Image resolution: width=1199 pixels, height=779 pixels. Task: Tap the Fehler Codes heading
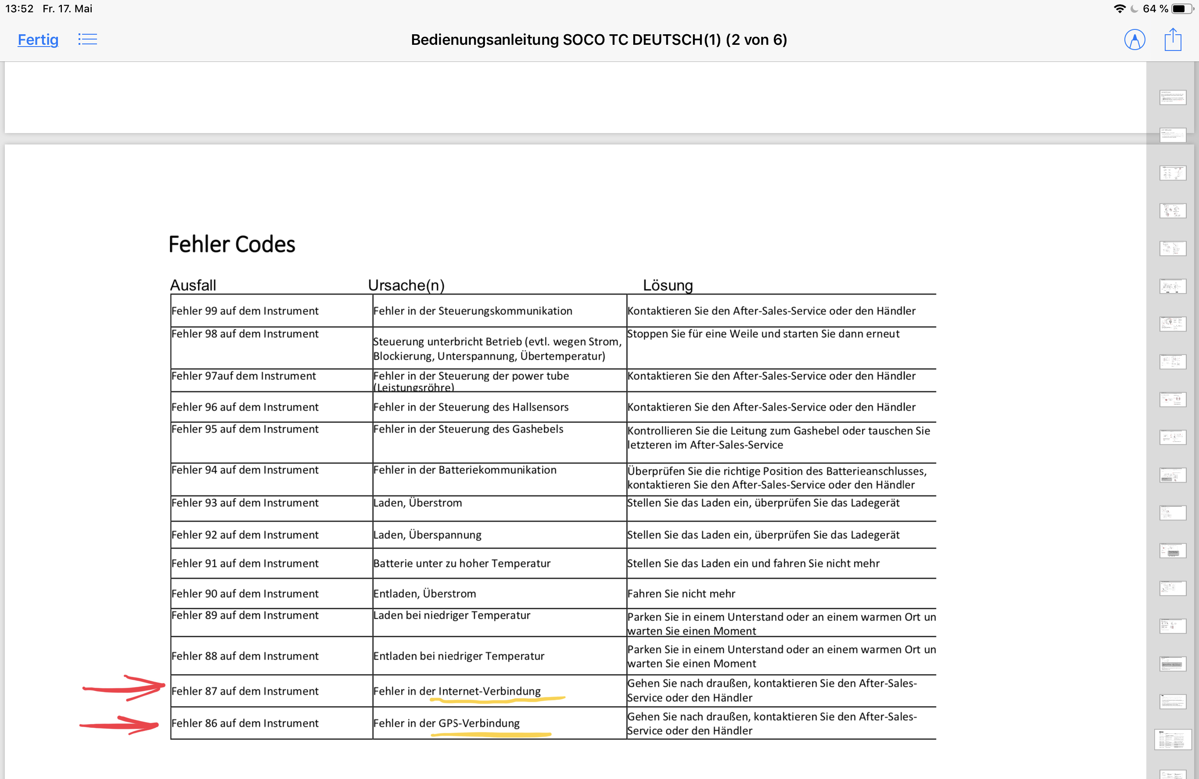tap(232, 245)
